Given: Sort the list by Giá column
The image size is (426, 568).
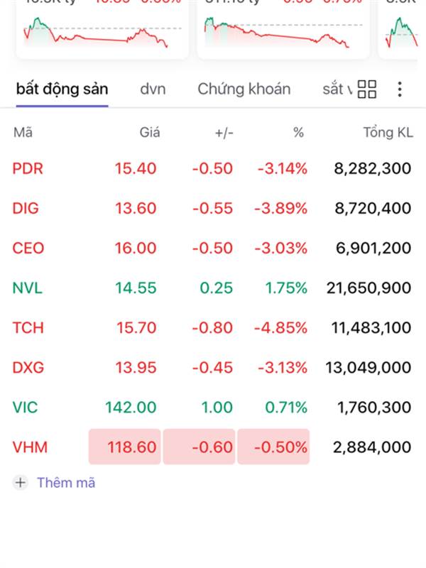Looking at the screenshot, I should click(149, 132).
